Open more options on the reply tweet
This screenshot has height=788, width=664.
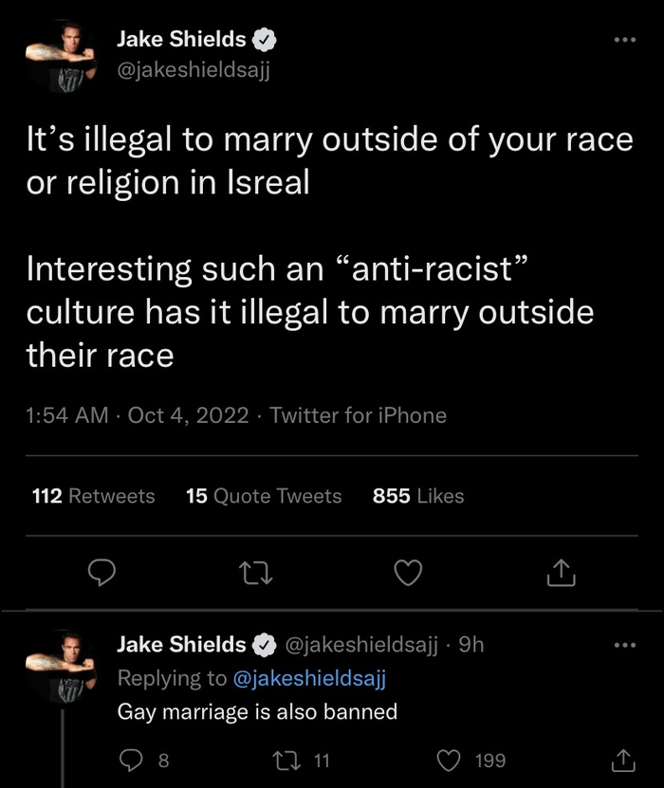tap(622, 646)
